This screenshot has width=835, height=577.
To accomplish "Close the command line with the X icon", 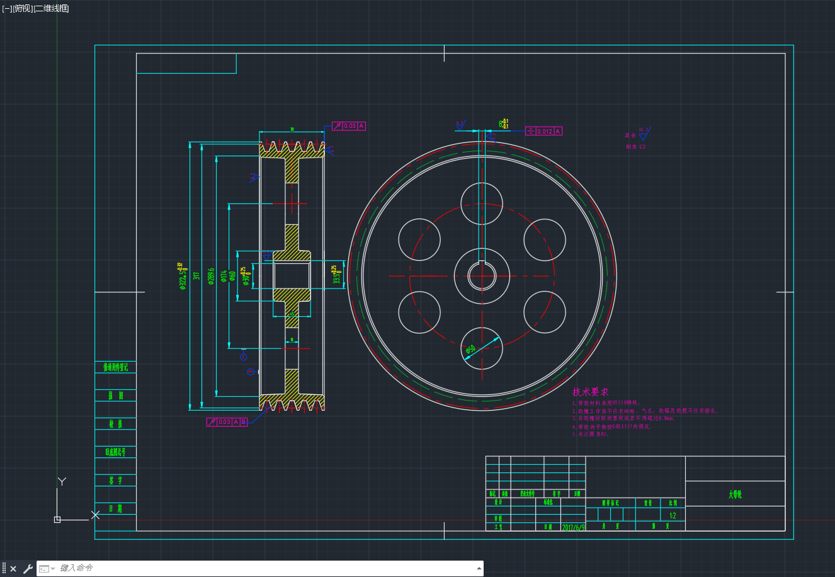I will click(13, 569).
